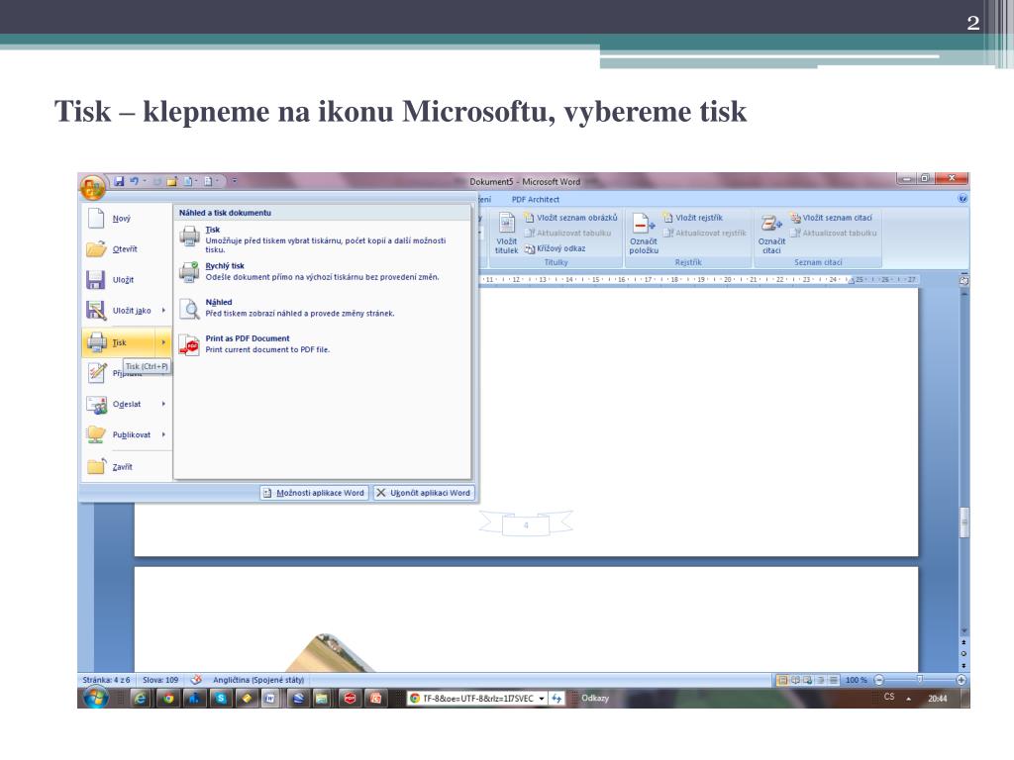Open Možnosti aplikace Word button
The height and width of the screenshot is (760, 1014).
[314, 493]
